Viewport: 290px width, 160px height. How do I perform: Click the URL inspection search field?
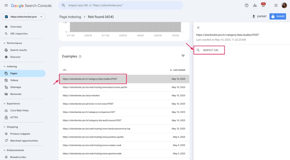pyautogui.click(x=121, y=5)
